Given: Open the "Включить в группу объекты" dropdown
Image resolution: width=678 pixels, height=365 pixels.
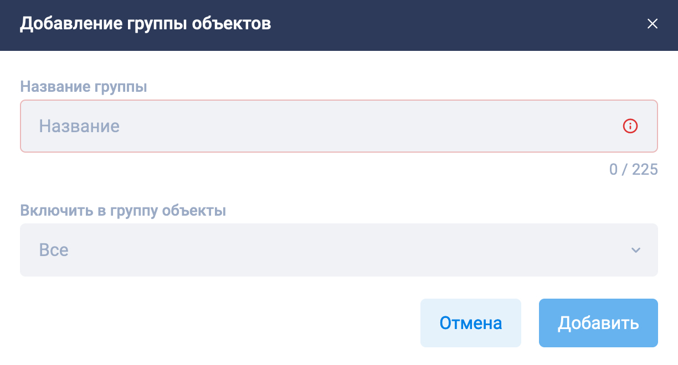Looking at the screenshot, I should point(339,250).
